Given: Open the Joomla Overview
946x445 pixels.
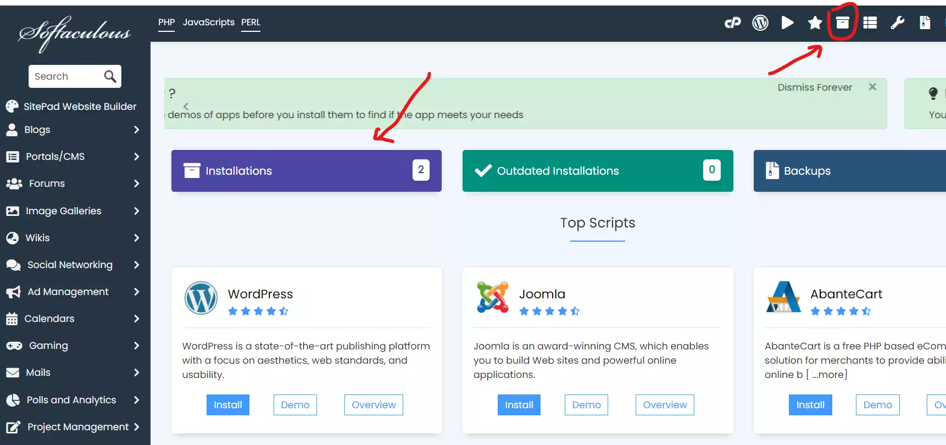Looking at the screenshot, I should pos(665,405).
